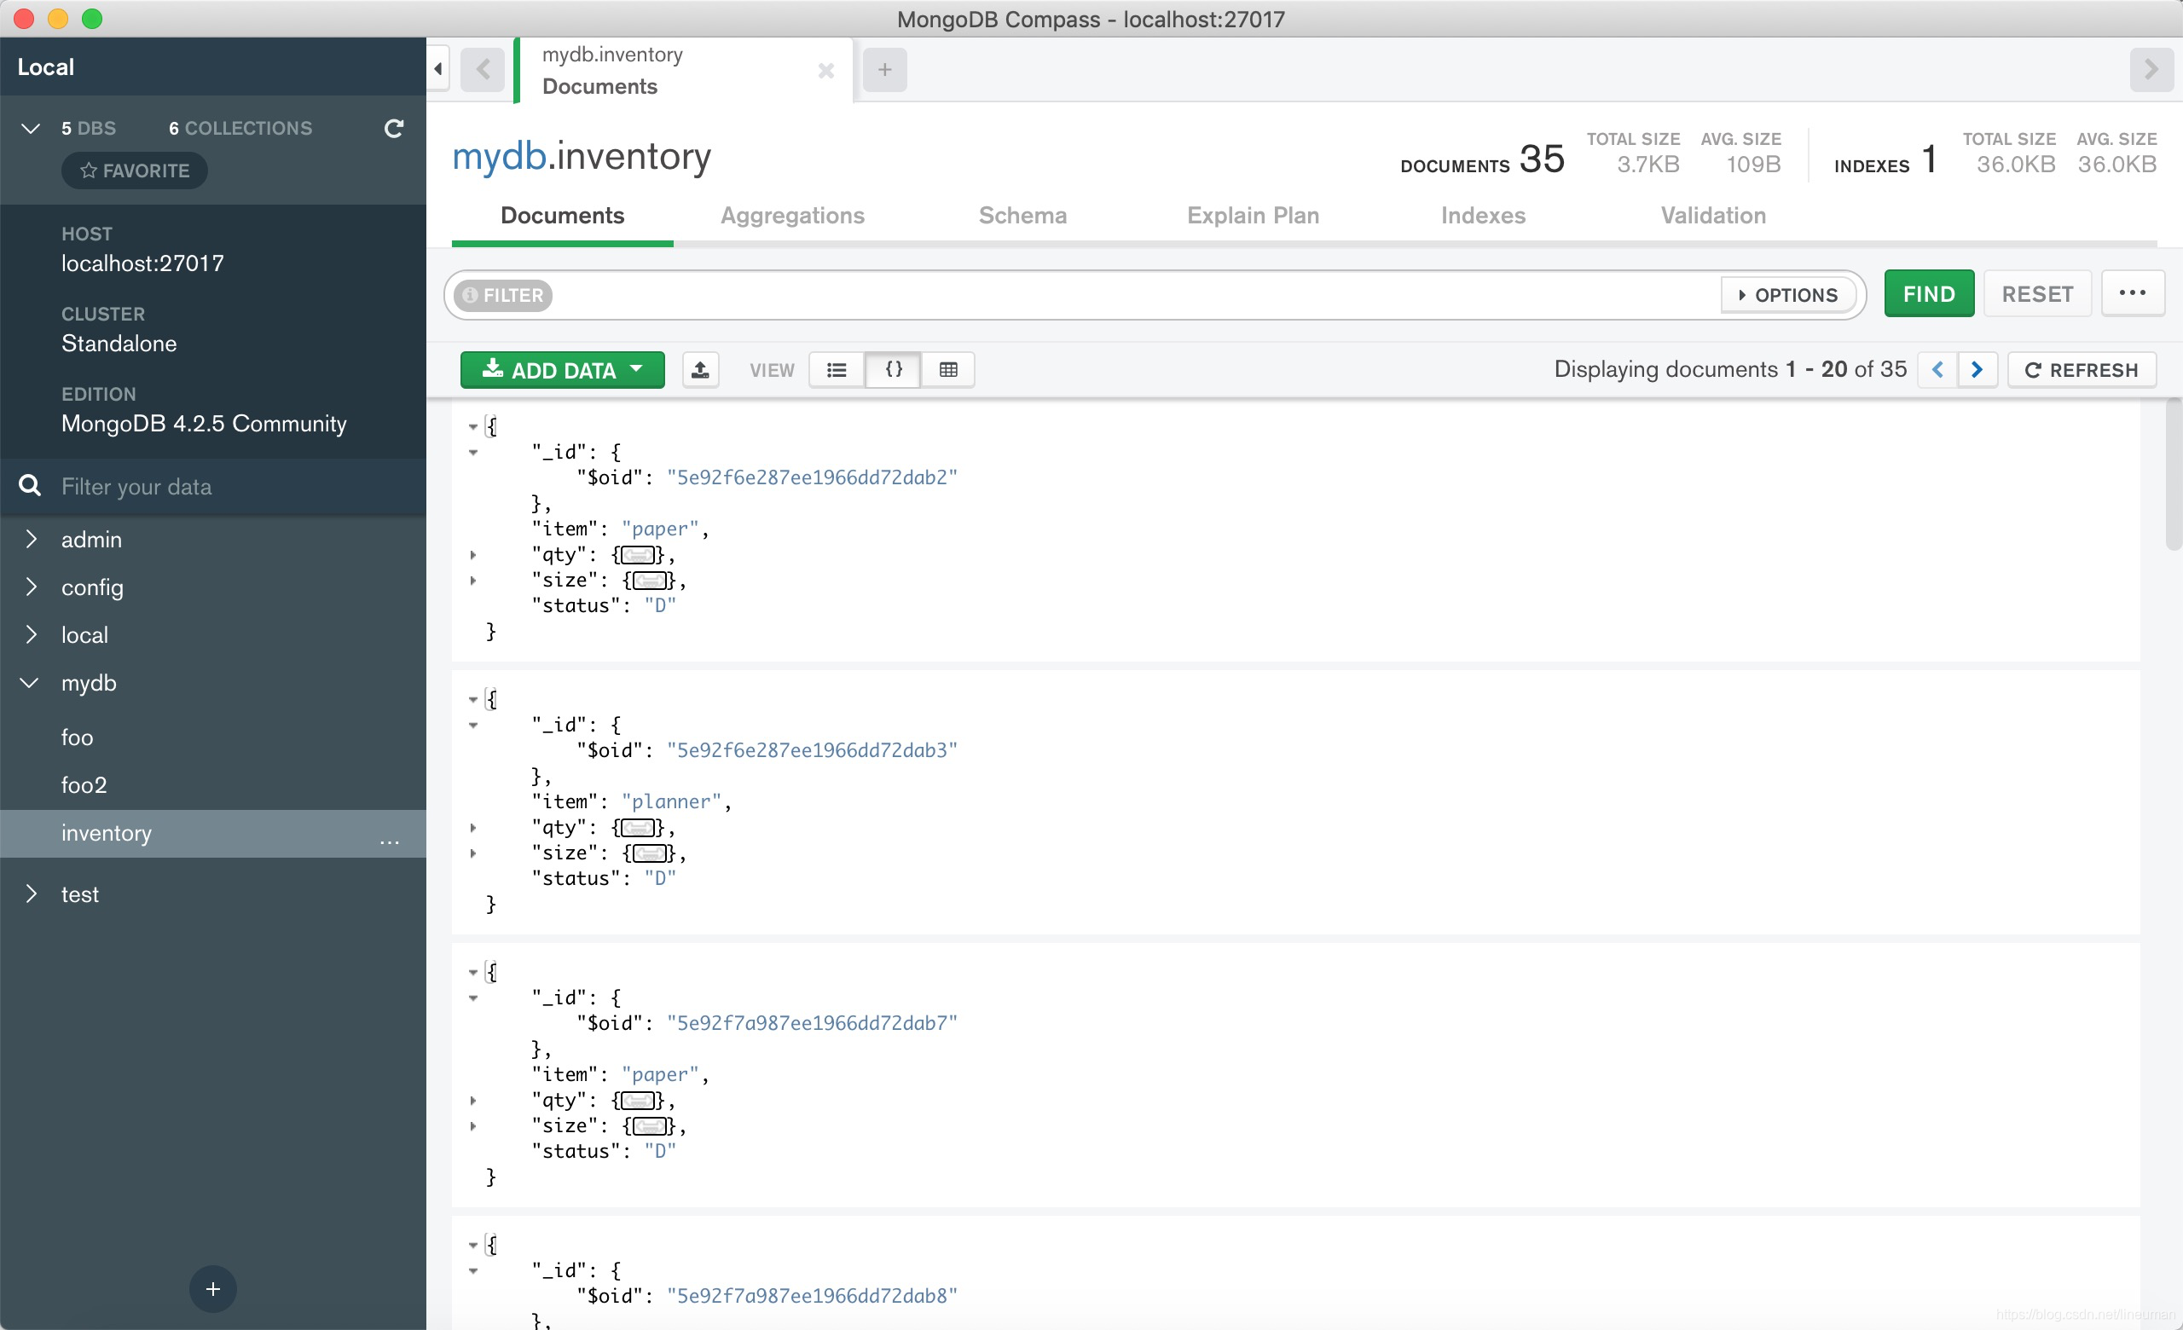The image size is (2183, 1330).
Task: Switch to the Aggregations tab
Action: click(x=792, y=215)
